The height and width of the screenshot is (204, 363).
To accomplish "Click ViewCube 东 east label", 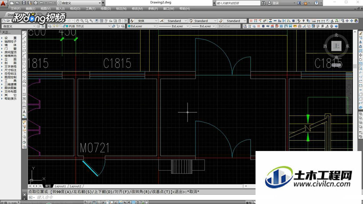I will [x=347, y=46].
